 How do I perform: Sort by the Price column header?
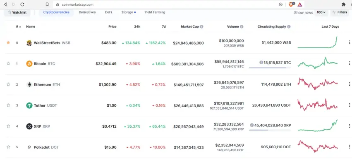(112, 27)
